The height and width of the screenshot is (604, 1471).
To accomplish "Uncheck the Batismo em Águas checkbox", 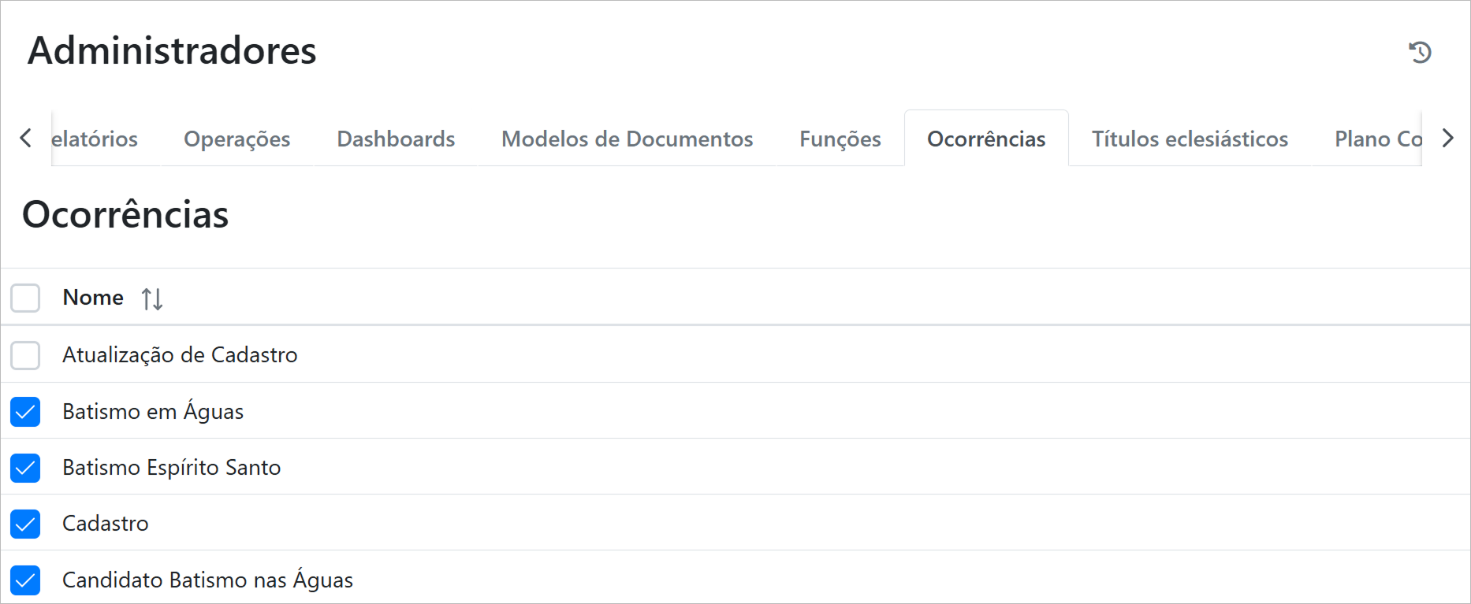I will tap(25, 412).
